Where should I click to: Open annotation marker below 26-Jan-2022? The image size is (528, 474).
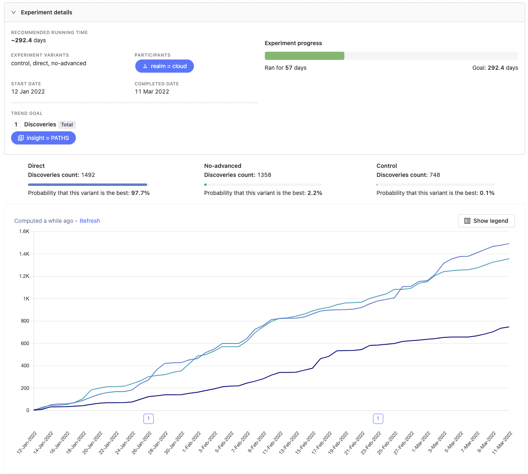(x=148, y=419)
